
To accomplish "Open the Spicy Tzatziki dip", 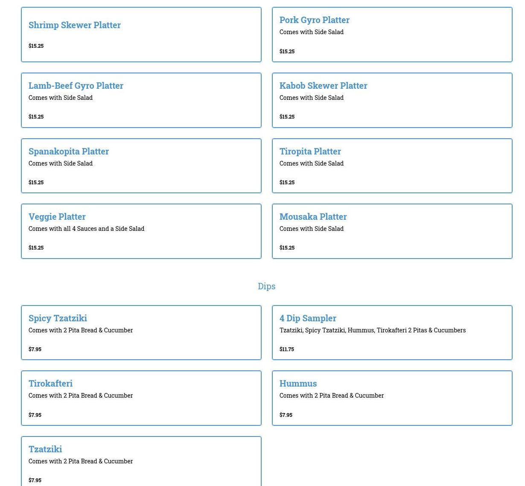I will pyautogui.click(x=141, y=333).
